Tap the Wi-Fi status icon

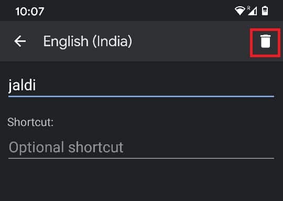click(x=240, y=11)
